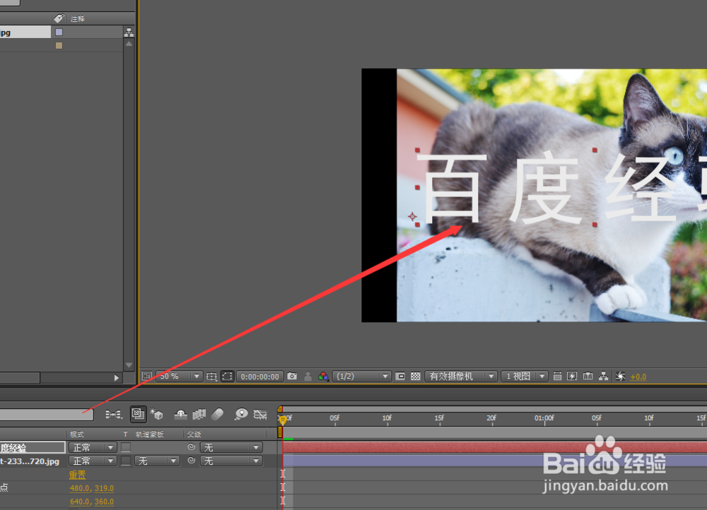707x510 pixels.
Task: Click the 百度经验 text in composition viewer
Action: tap(561, 187)
